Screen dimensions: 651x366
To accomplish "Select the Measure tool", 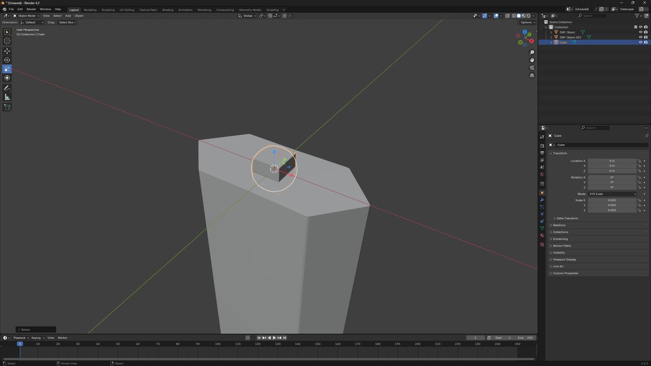I will point(7,97).
